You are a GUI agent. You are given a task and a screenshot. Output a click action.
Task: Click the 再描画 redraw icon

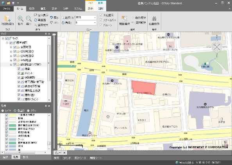(36, 20)
